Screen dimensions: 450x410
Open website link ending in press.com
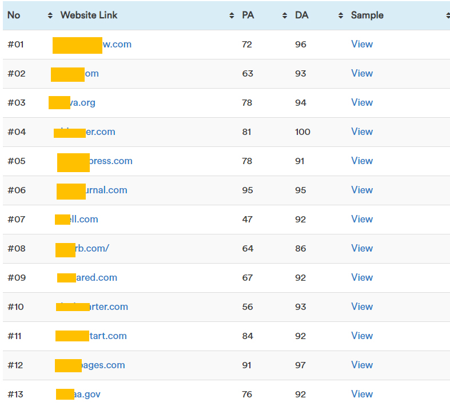click(111, 161)
